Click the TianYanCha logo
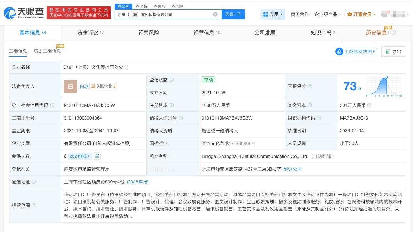The height and width of the screenshot is (232, 413). point(23,13)
